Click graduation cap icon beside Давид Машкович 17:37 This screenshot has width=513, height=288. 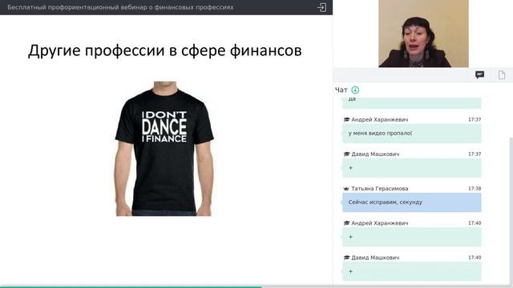click(x=346, y=154)
